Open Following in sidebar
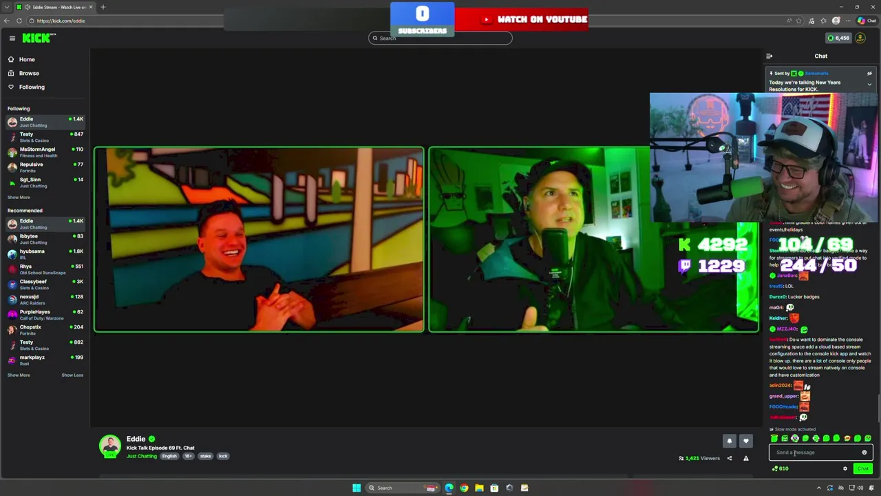The image size is (881, 496). (x=45, y=87)
